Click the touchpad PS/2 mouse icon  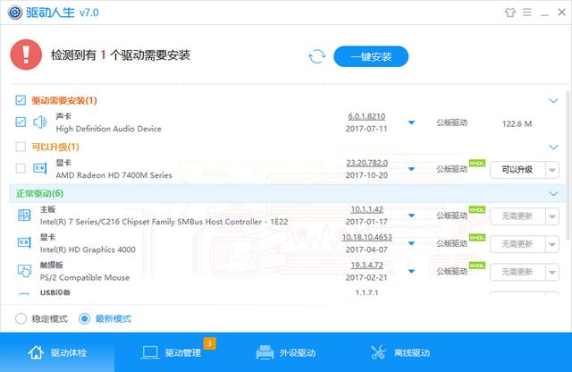pos(24,271)
